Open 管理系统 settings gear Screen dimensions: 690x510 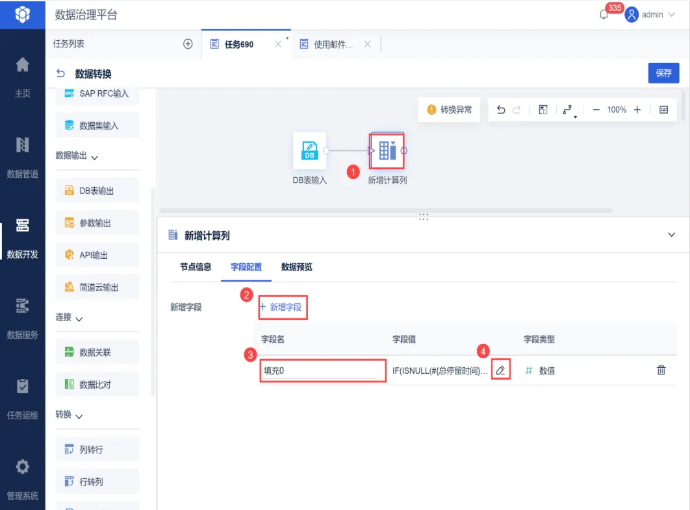(23, 467)
